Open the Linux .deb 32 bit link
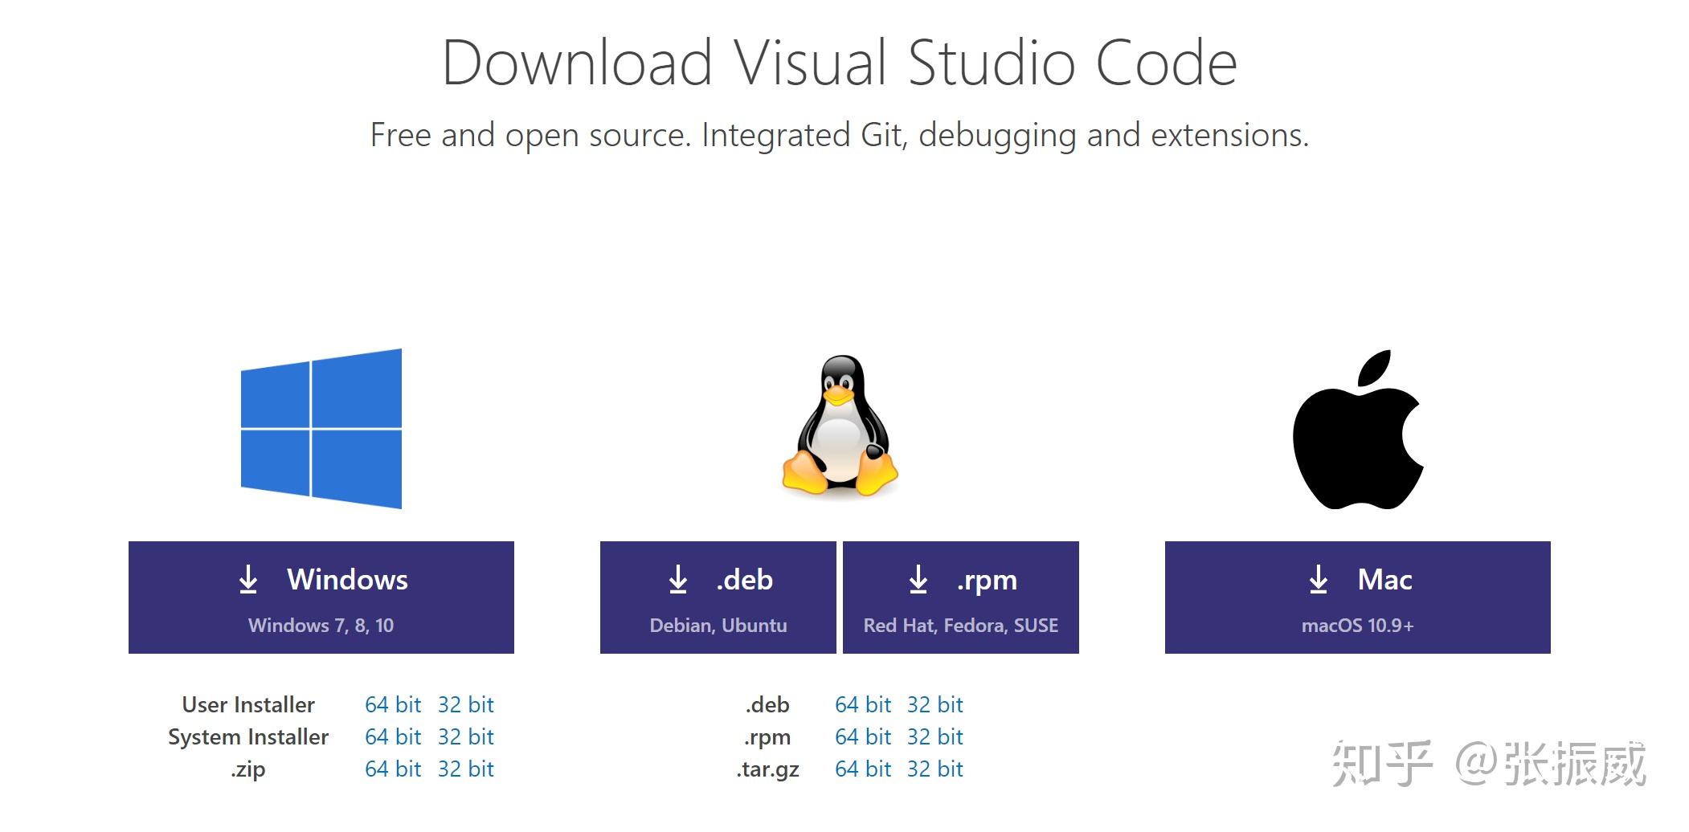1689x832 pixels. pos(935,705)
